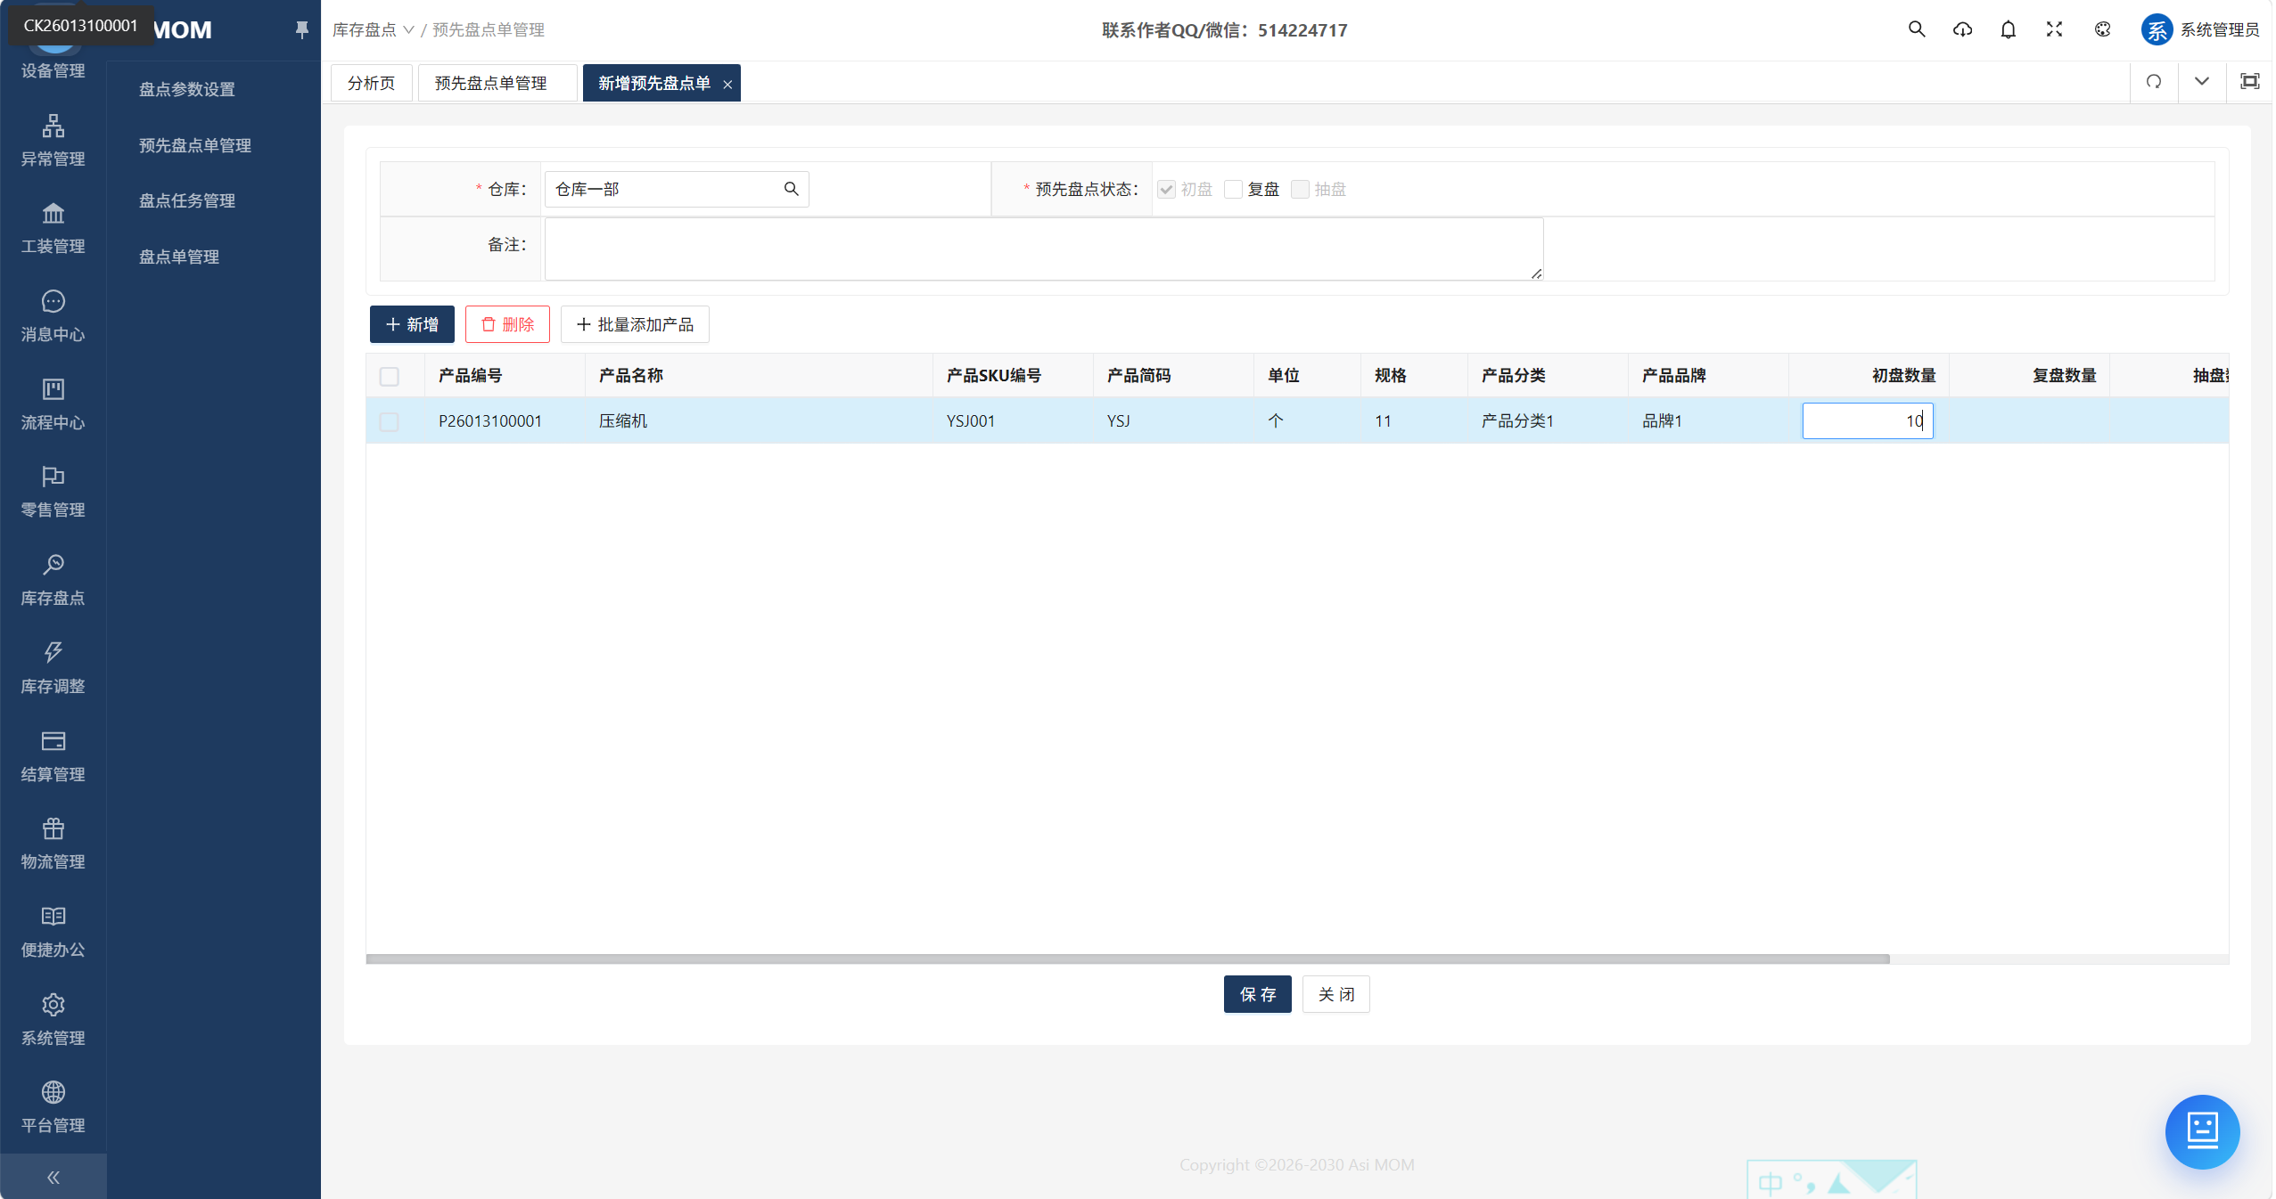
Task: Open global search magnifier in header
Action: [x=1916, y=29]
